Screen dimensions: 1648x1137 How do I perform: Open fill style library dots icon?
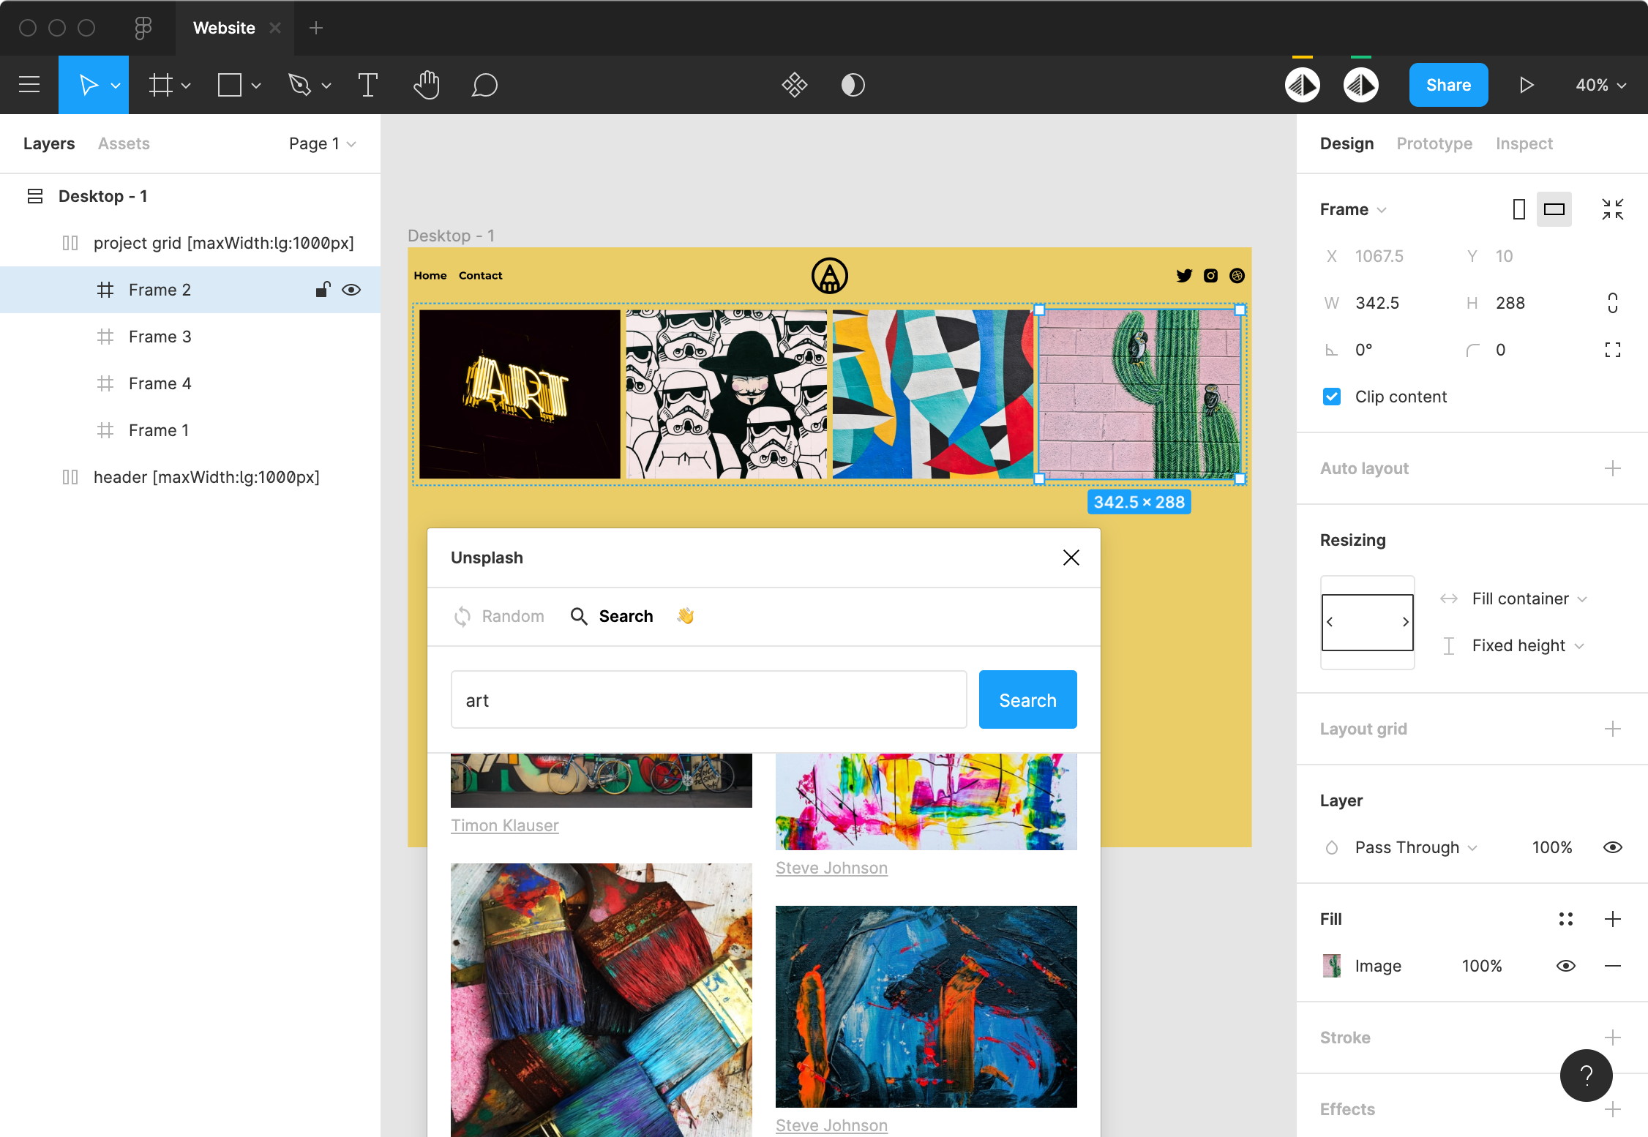(1566, 919)
